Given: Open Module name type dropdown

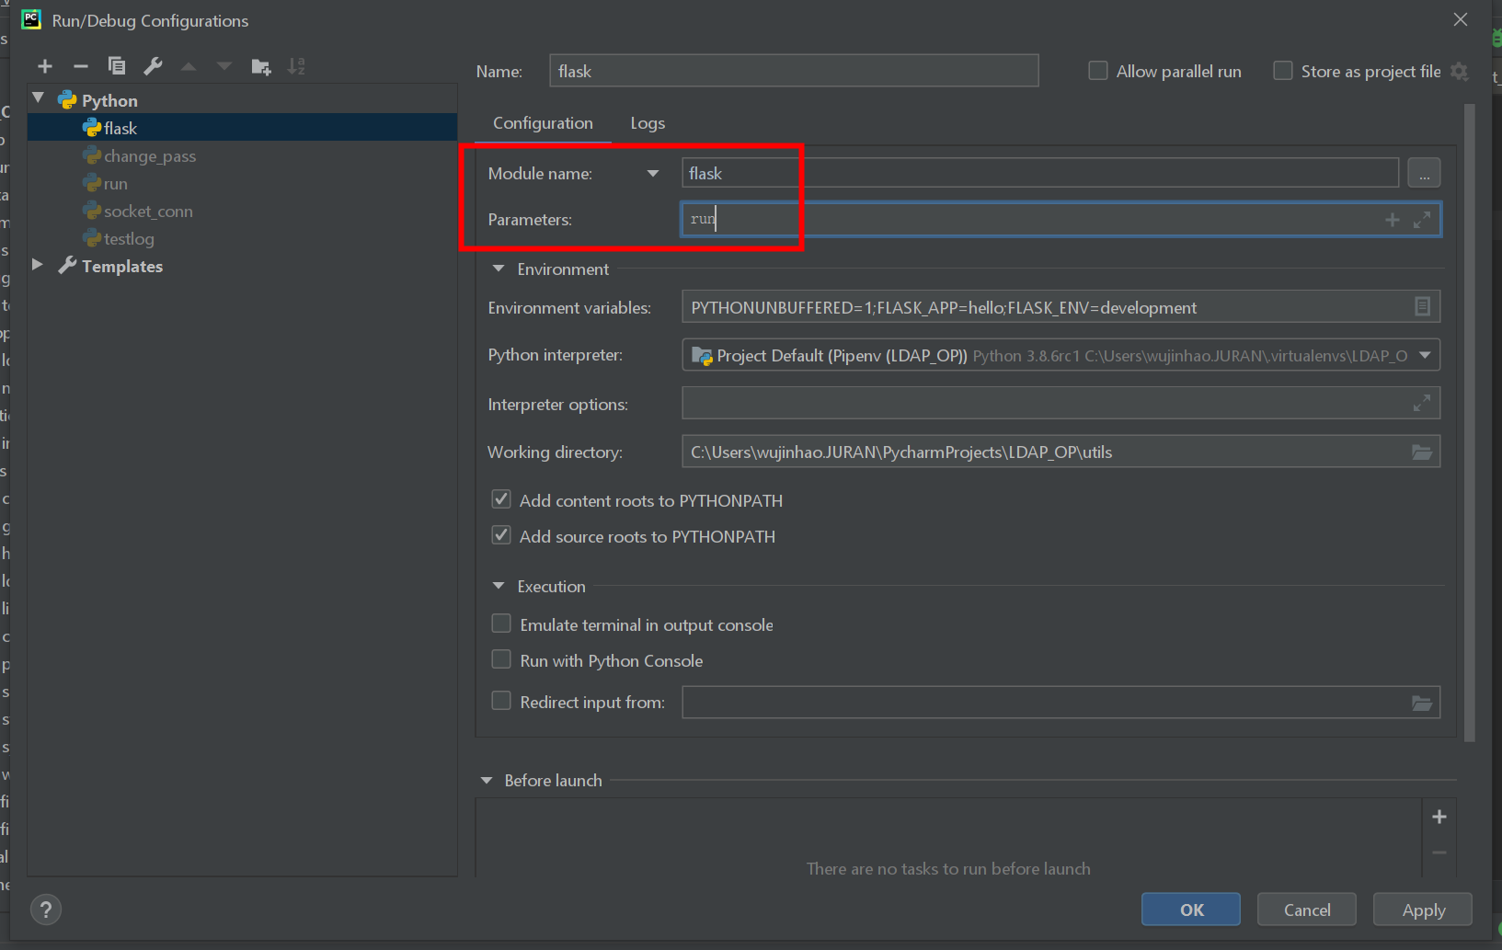Looking at the screenshot, I should [653, 173].
